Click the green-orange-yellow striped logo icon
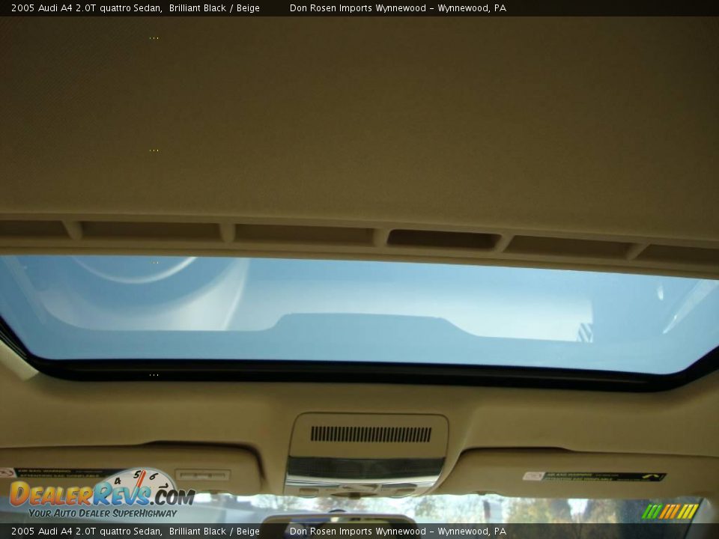This screenshot has width=719, height=539. (670, 511)
